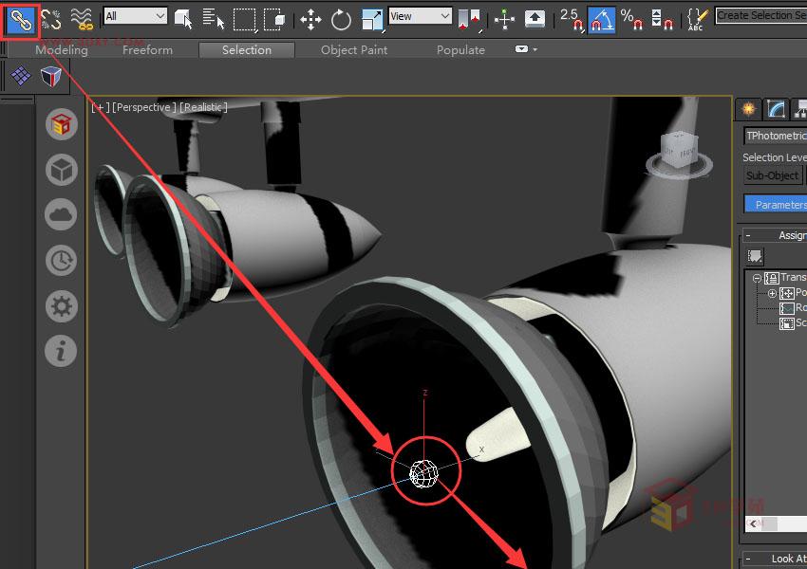Switch to the Object Paint ribbon tab
This screenshot has width=807, height=569.
pyautogui.click(x=353, y=49)
